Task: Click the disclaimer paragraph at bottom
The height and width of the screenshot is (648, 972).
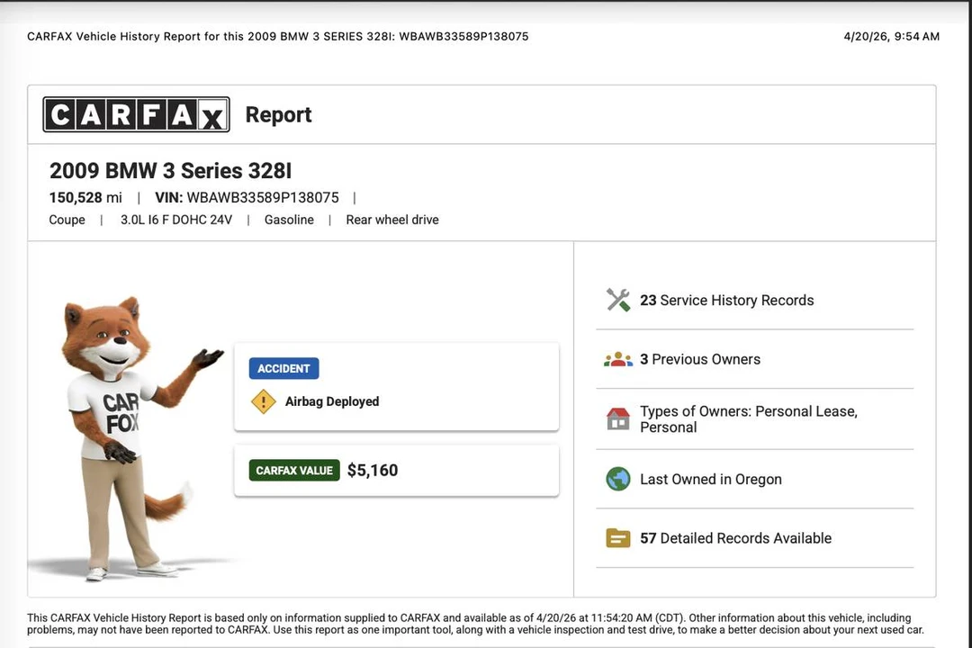Action: [475, 624]
